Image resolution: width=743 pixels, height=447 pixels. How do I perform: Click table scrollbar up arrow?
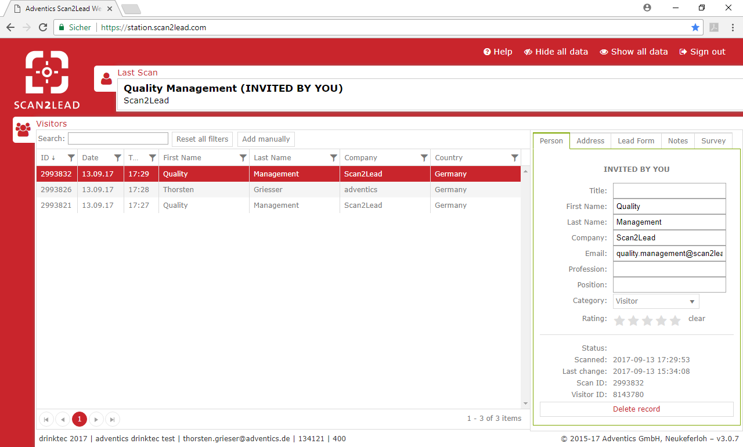click(x=526, y=171)
